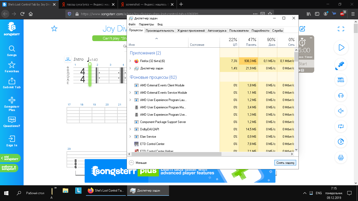
Task: Open the notification center icon
Action: 349,193
